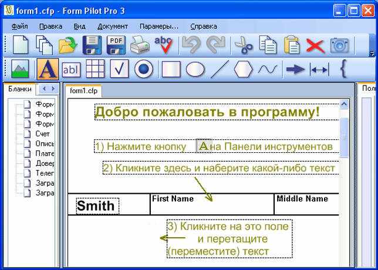378x270 pixels.
Task: Open the Справка menu
Action: point(204,26)
